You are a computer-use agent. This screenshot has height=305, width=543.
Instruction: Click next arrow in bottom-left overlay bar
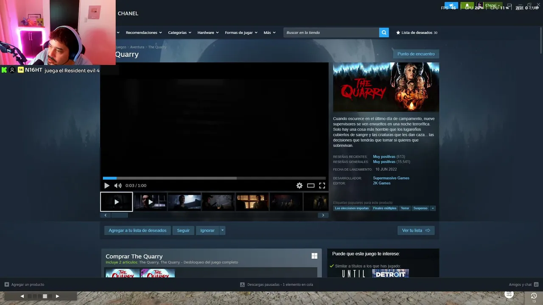[57, 297]
